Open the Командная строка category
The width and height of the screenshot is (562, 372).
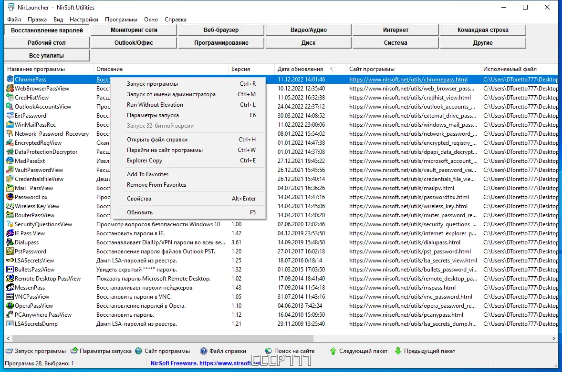[x=483, y=30]
